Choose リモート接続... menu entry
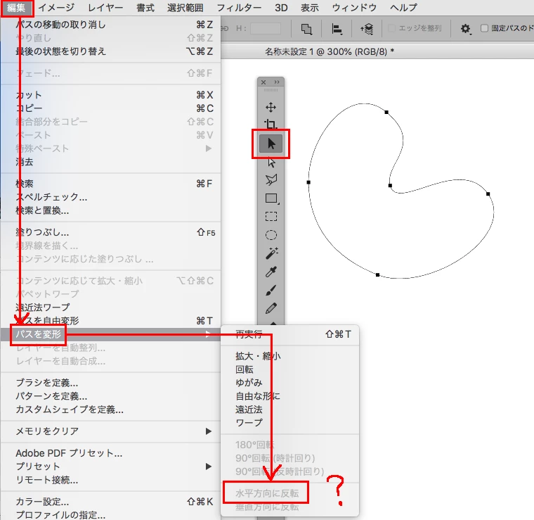This screenshot has height=520, width=534. click(111, 480)
